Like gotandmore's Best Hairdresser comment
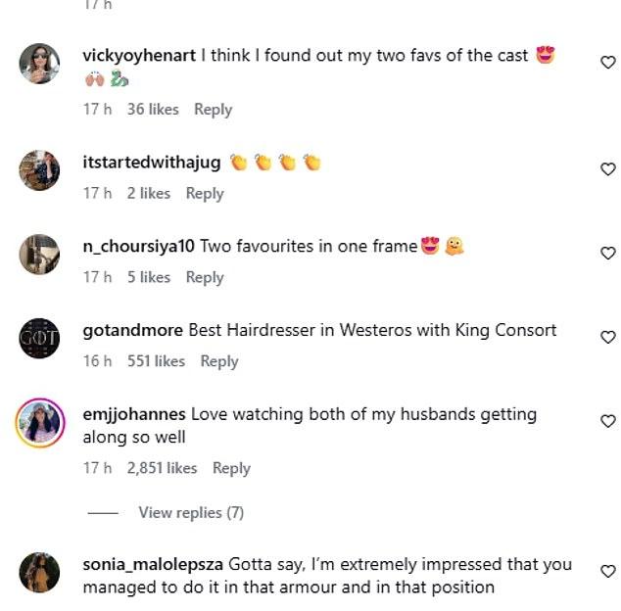The width and height of the screenshot is (621, 611). coord(608,337)
